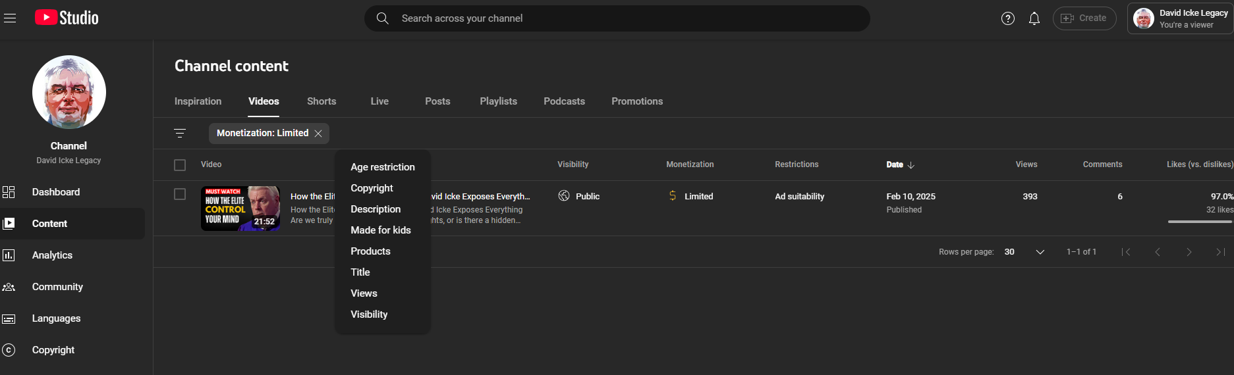Click the Community sidebar icon
The image size is (1234, 375).
pyautogui.click(x=9, y=287)
